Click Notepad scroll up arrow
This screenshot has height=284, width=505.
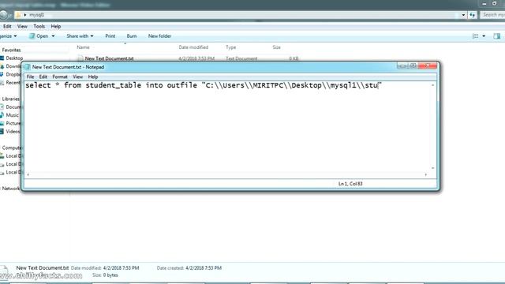click(x=433, y=85)
